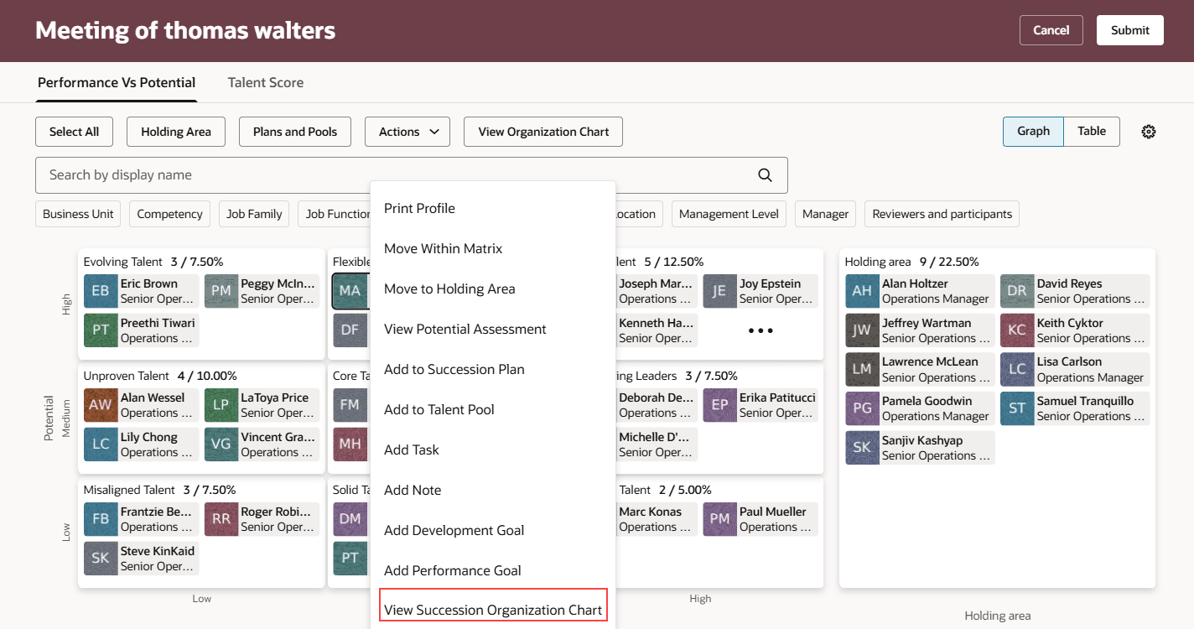Open the Manager filter chip
The height and width of the screenshot is (629, 1194).
825,214
